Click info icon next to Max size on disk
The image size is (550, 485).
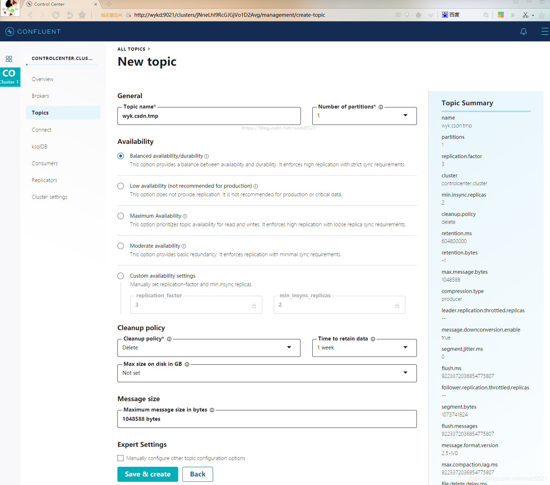[x=187, y=364]
